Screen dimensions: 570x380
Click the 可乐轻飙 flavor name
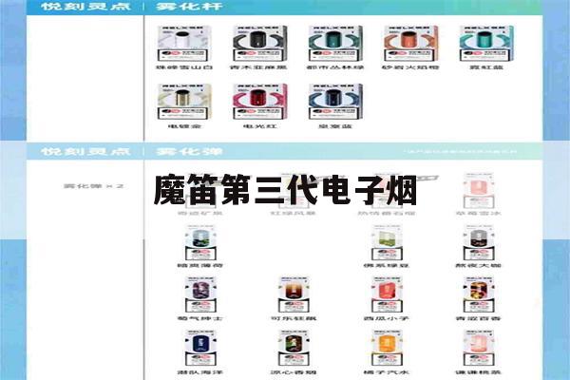[294, 318]
